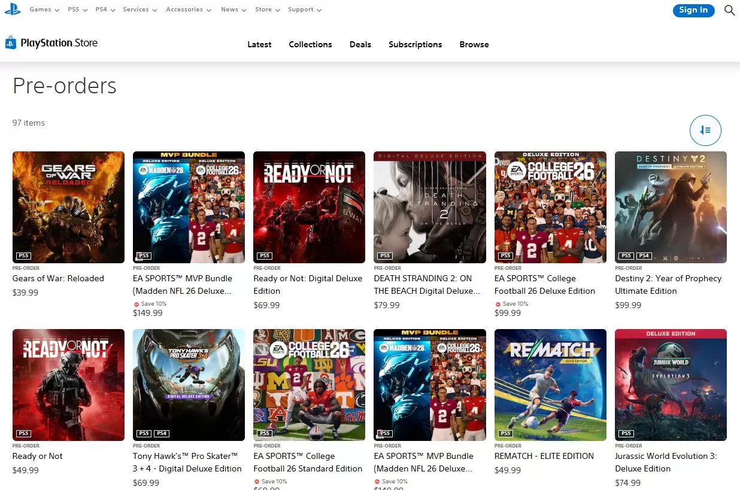The image size is (740, 490).
Task: Open the Destiny 2 Year of Prophecy cover
Action: (x=671, y=207)
